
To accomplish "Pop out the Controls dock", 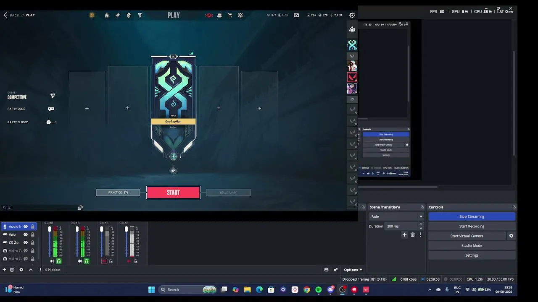I will 514,207.
